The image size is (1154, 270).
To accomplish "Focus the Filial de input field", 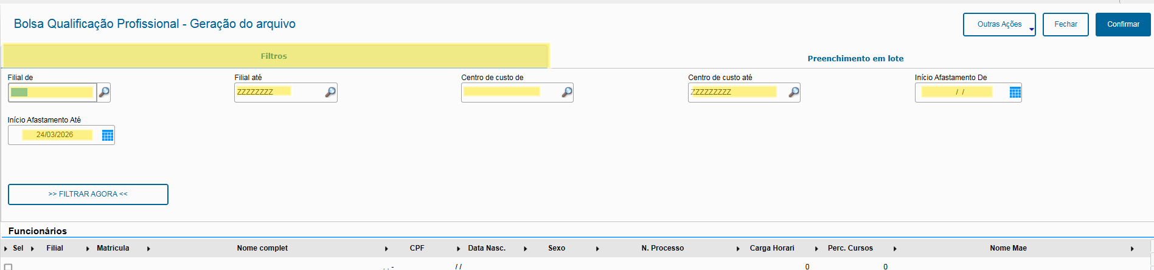I will 52,92.
